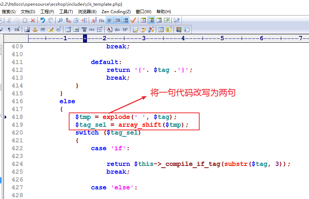Insert a table using the table icon
This screenshot has width=309, height=199.
(68, 30)
